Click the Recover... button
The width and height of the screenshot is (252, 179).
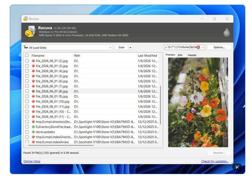pyautogui.click(x=219, y=153)
